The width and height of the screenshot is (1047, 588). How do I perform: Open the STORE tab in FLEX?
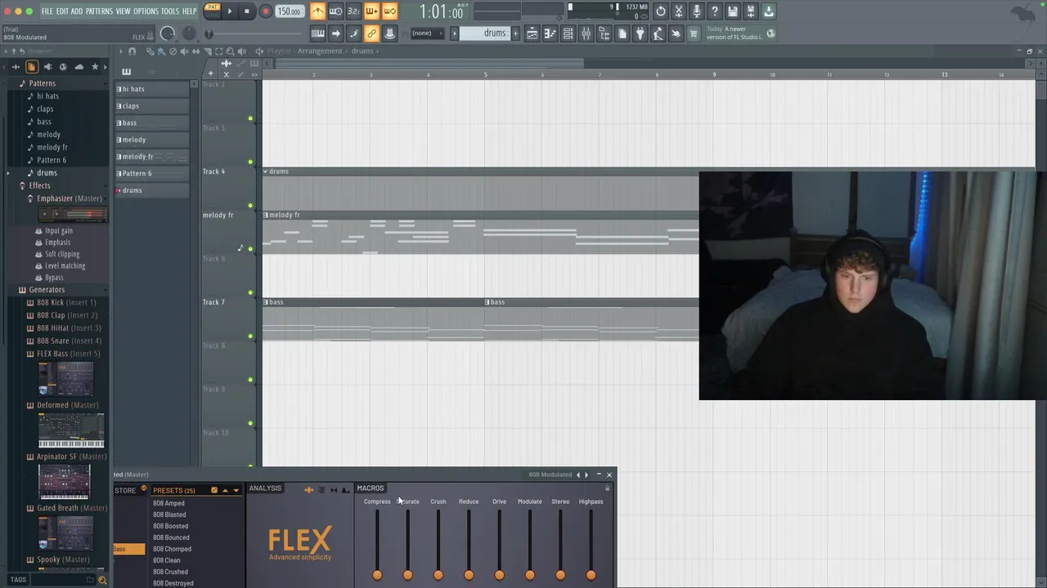(125, 491)
